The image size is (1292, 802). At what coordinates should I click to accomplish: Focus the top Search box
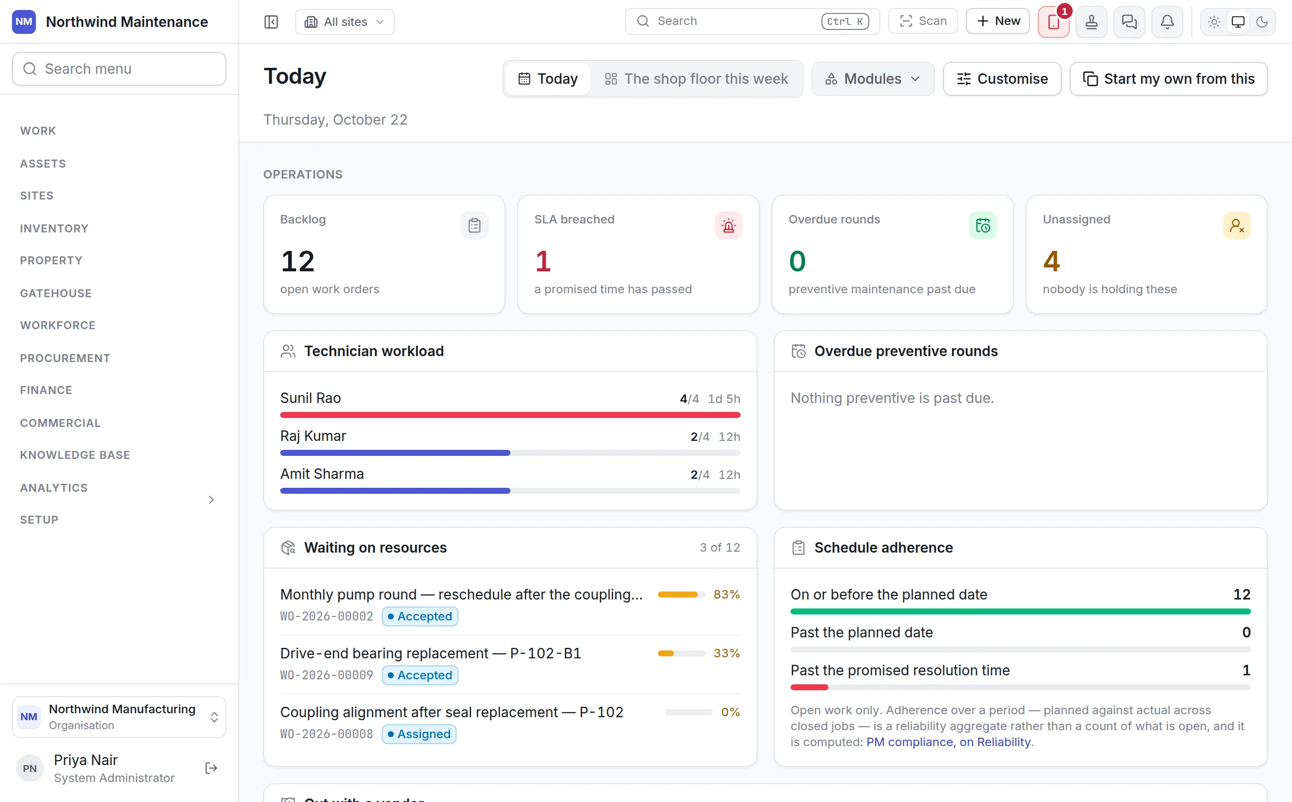tap(752, 21)
